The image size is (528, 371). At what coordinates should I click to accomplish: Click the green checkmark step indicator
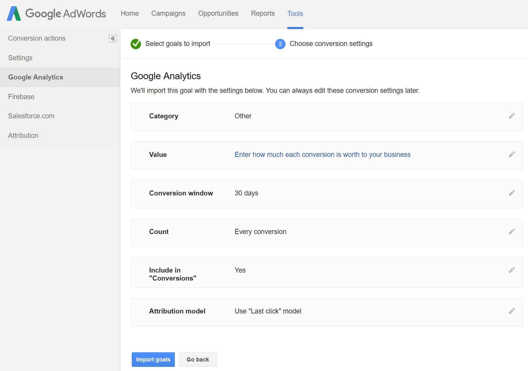click(136, 44)
